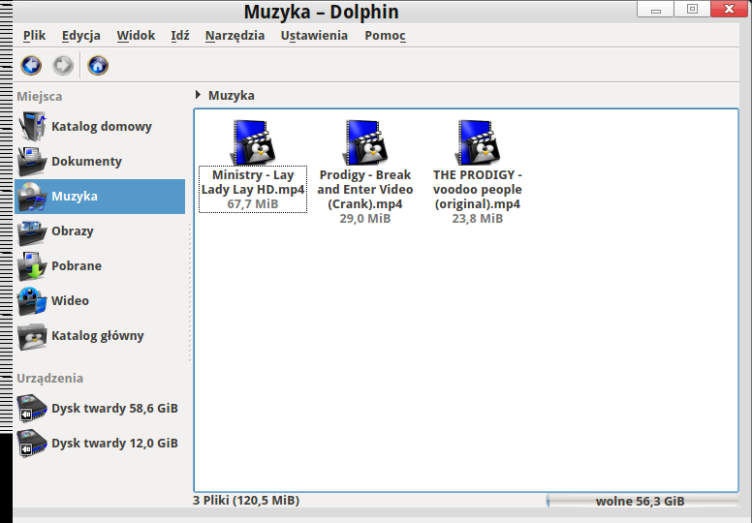Expand the breadcrumb arrow before Muzyka
Image resolution: width=752 pixels, height=523 pixels.
click(x=198, y=95)
